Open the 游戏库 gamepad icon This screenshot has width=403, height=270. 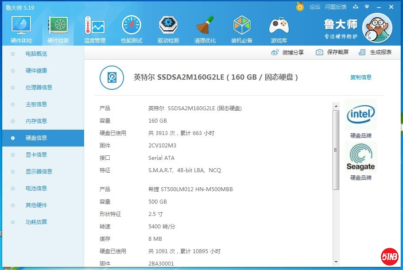tap(279, 27)
